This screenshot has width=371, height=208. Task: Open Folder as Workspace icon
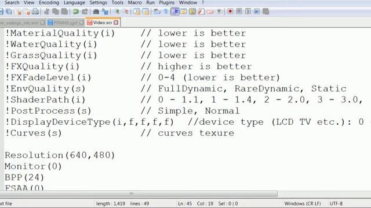coord(210,12)
